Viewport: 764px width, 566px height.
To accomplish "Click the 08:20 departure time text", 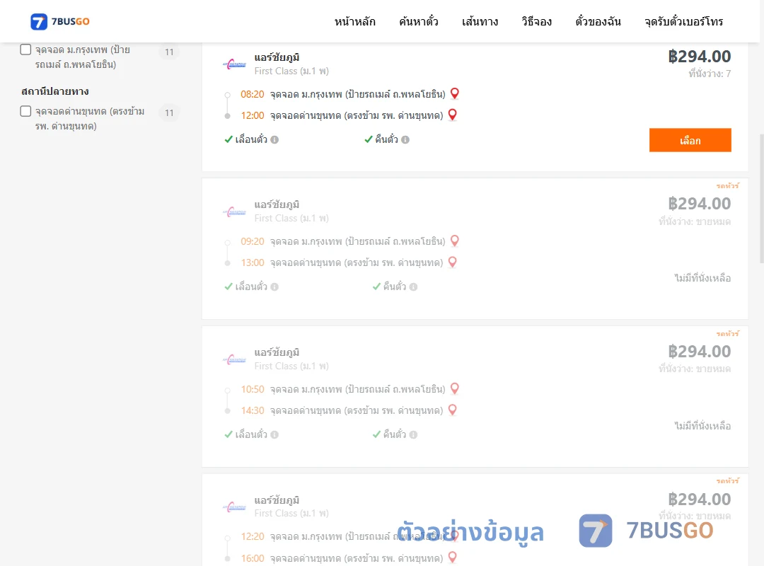I will pyautogui.click(x=253, y=94).
